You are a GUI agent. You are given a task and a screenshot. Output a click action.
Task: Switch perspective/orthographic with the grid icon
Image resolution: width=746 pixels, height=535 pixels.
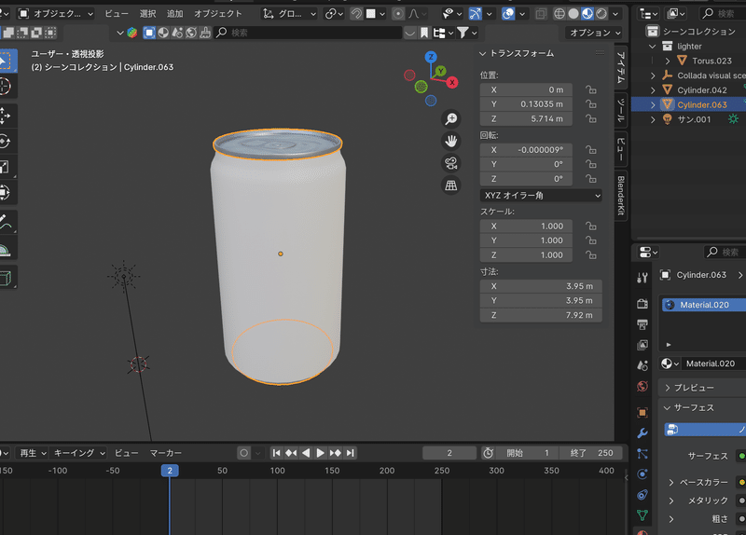point(450,185)
